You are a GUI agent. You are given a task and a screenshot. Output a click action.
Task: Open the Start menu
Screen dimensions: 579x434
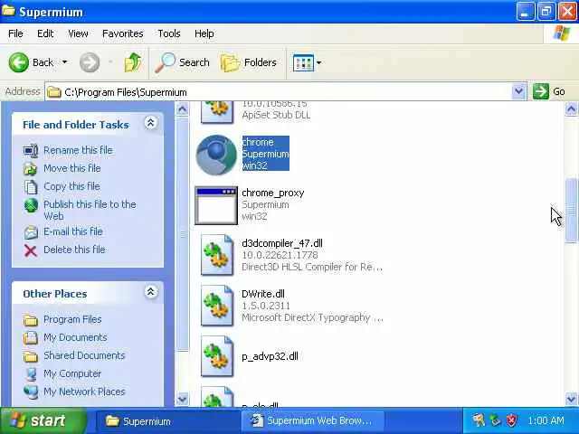point(43,420)
